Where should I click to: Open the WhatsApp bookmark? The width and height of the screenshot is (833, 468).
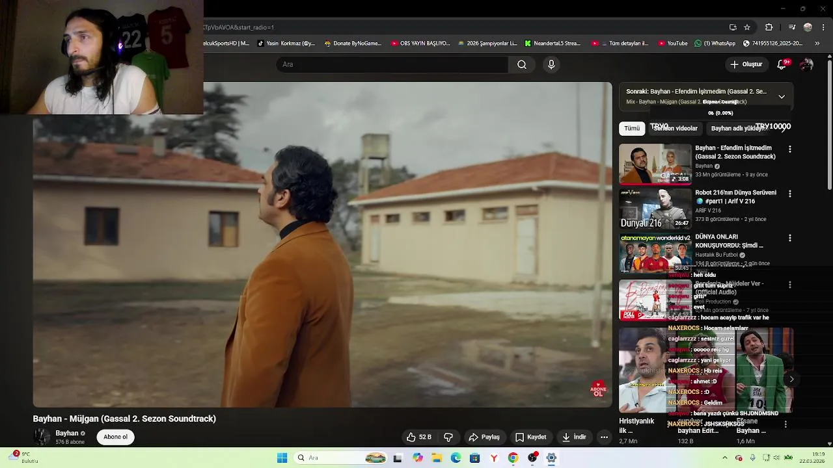click(x=715, y=44)
